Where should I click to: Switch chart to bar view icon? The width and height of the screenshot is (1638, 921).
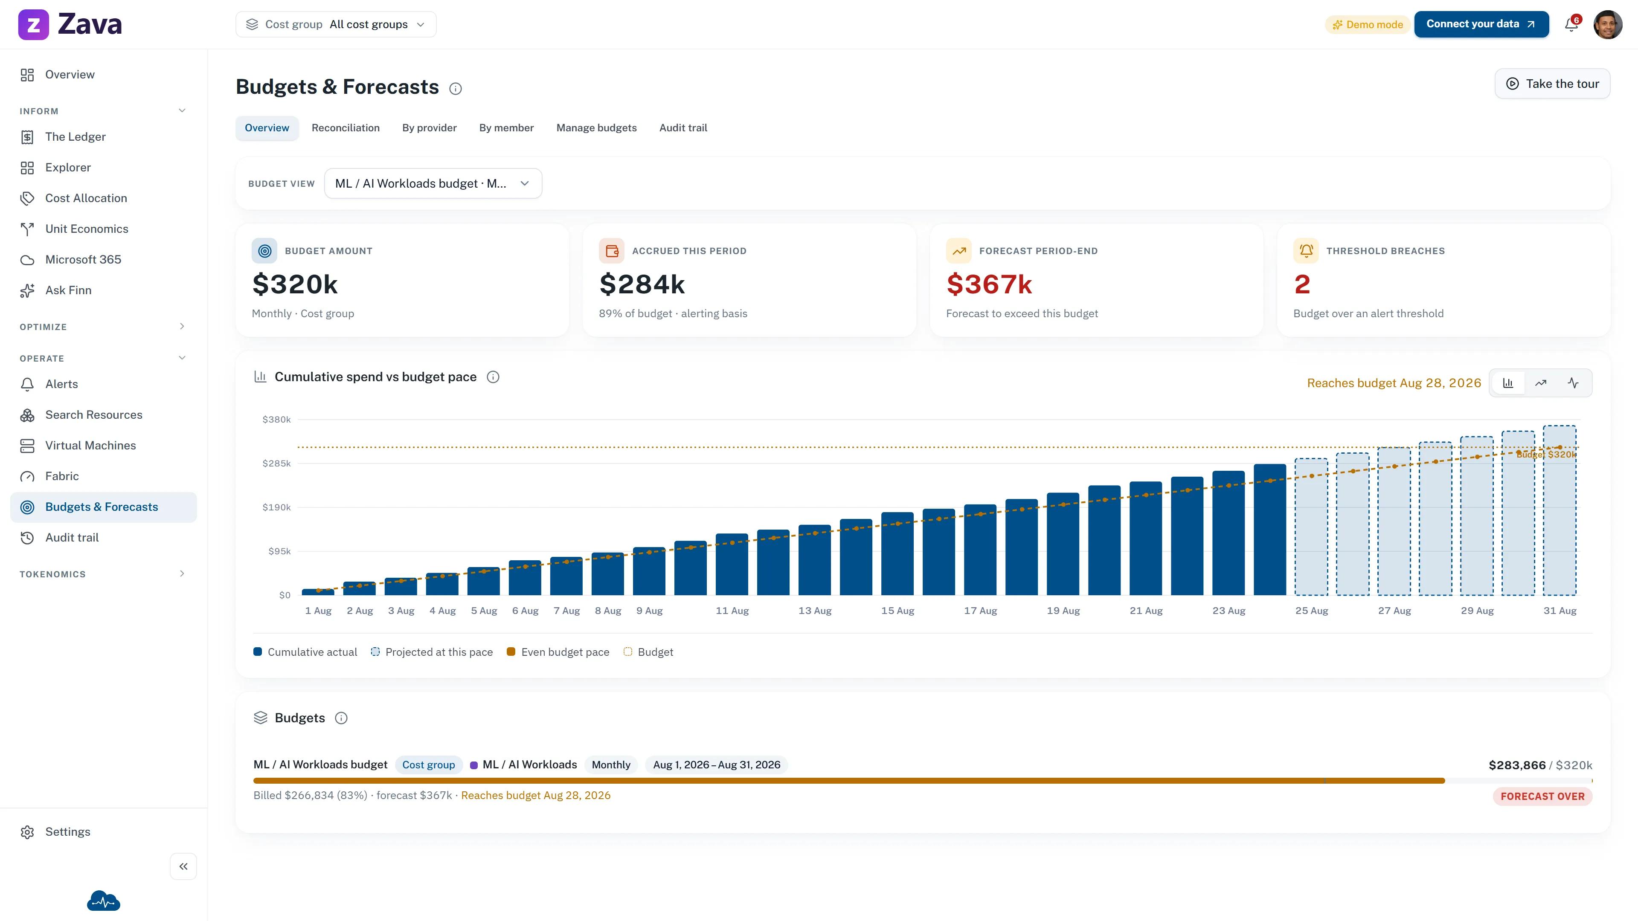1508,382
